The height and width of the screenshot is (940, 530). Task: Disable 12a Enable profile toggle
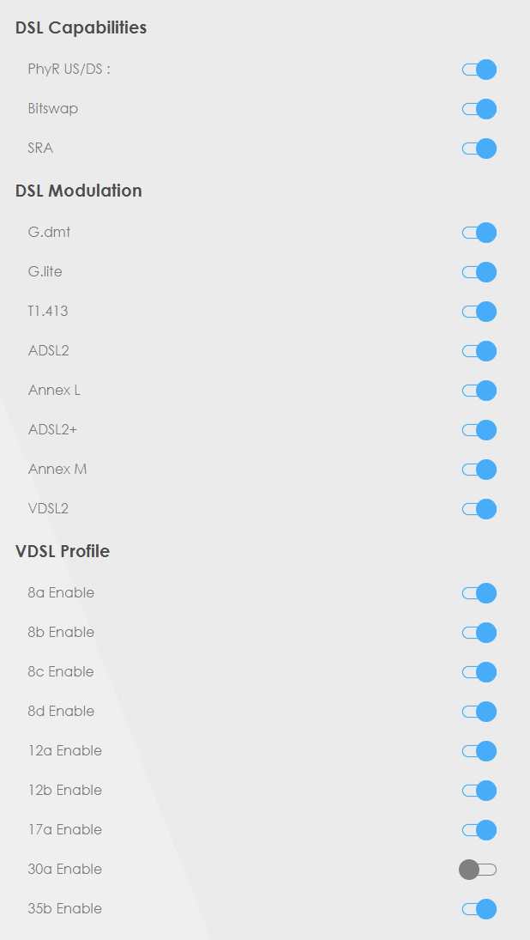pyautogui.click(x=479, y=751)
